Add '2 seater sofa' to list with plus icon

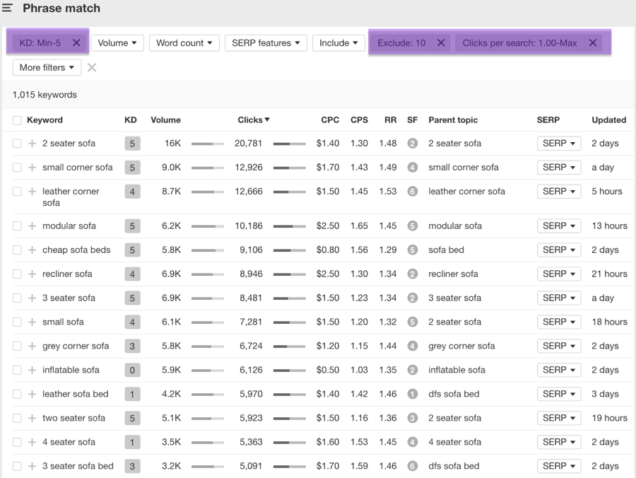[x=32, y=144]
